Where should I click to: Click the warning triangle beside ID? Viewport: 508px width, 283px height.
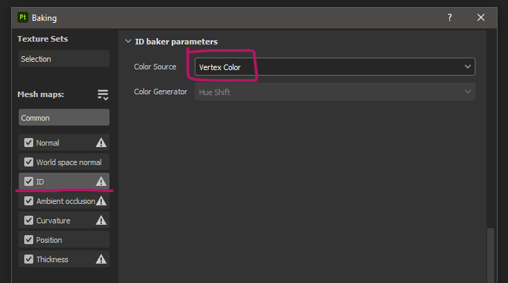coord(101,182)
